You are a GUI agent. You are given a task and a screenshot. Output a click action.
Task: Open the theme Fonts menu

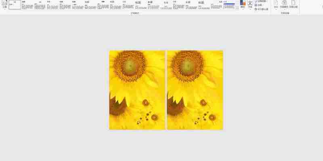pos(250,4)
